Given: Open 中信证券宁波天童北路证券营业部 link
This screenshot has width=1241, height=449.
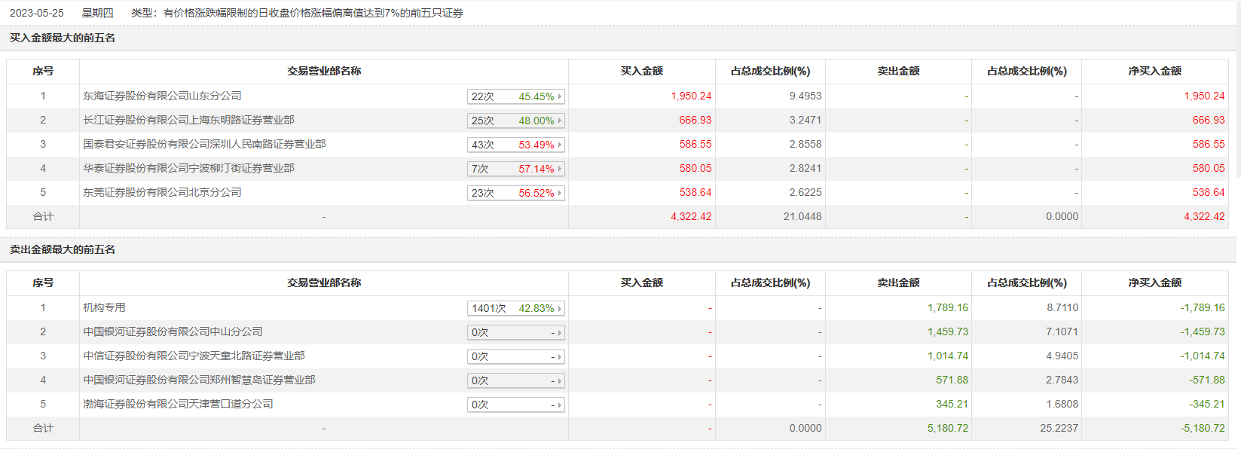Looking at the screenshot, I should pyautogui.click(x=194, y=356).
